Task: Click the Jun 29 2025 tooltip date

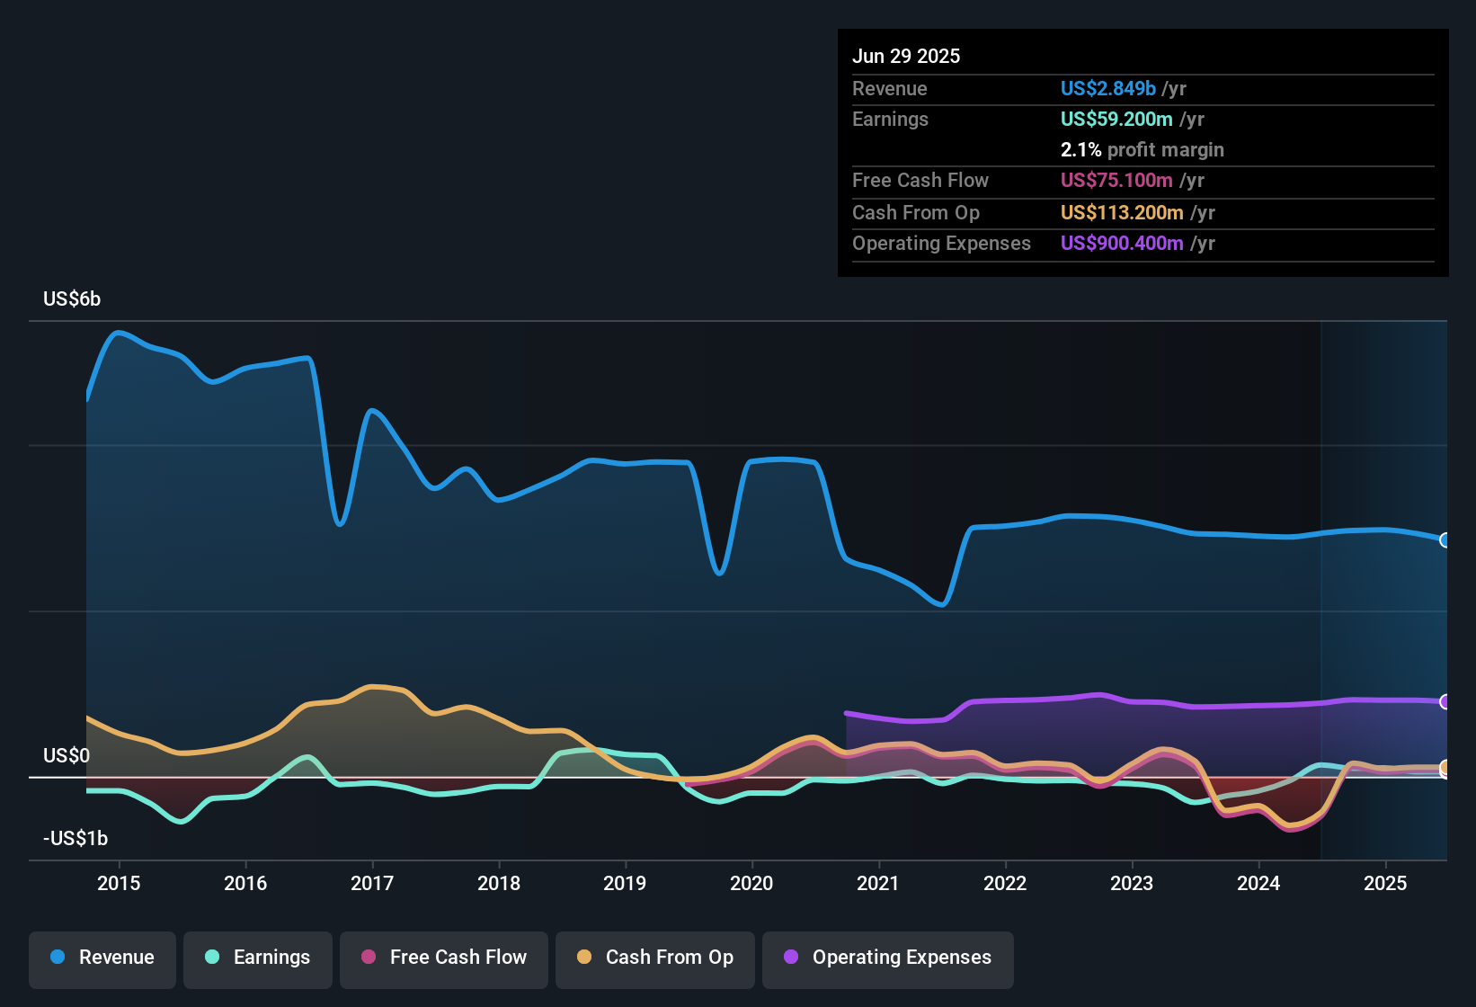Action: [x=906, y=56]
